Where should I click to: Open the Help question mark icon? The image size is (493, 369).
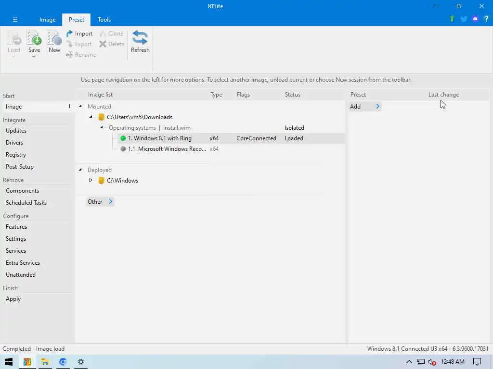coord(486,19)
